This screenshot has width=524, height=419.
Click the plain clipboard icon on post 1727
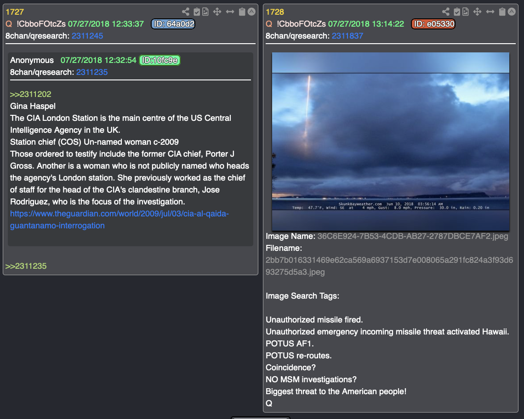point(242,11)
